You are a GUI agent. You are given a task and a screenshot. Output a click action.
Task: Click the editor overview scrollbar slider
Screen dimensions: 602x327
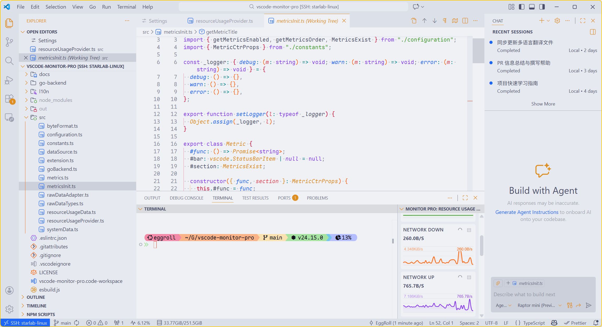pos(479,51)
